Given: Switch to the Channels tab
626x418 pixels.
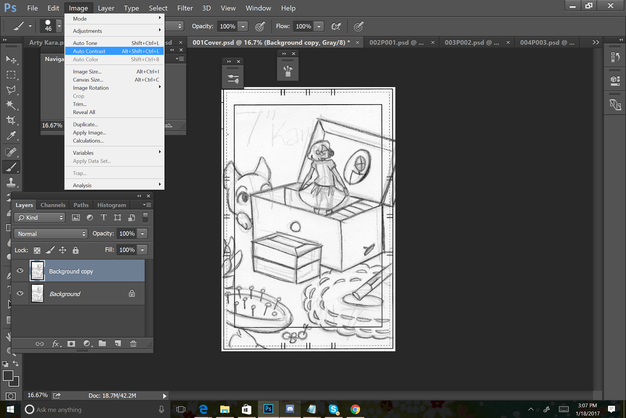Looking at the screenshot, I should (53, 205).
